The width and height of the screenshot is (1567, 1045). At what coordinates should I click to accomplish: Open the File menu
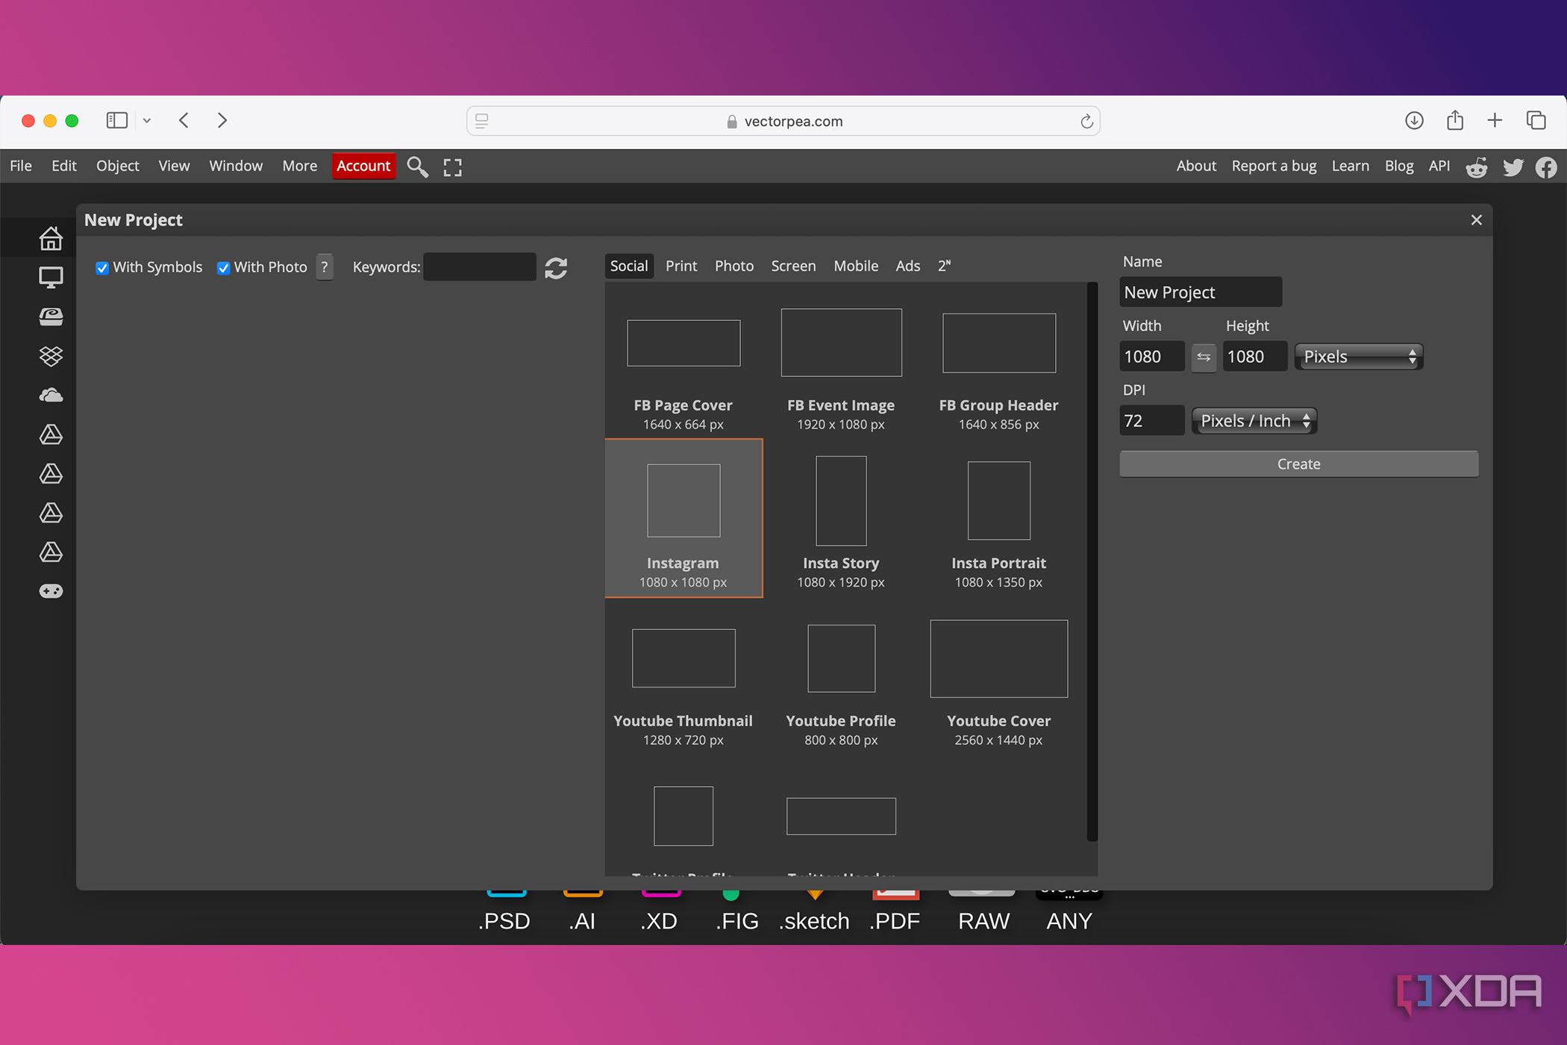click(x=21, y=166)
